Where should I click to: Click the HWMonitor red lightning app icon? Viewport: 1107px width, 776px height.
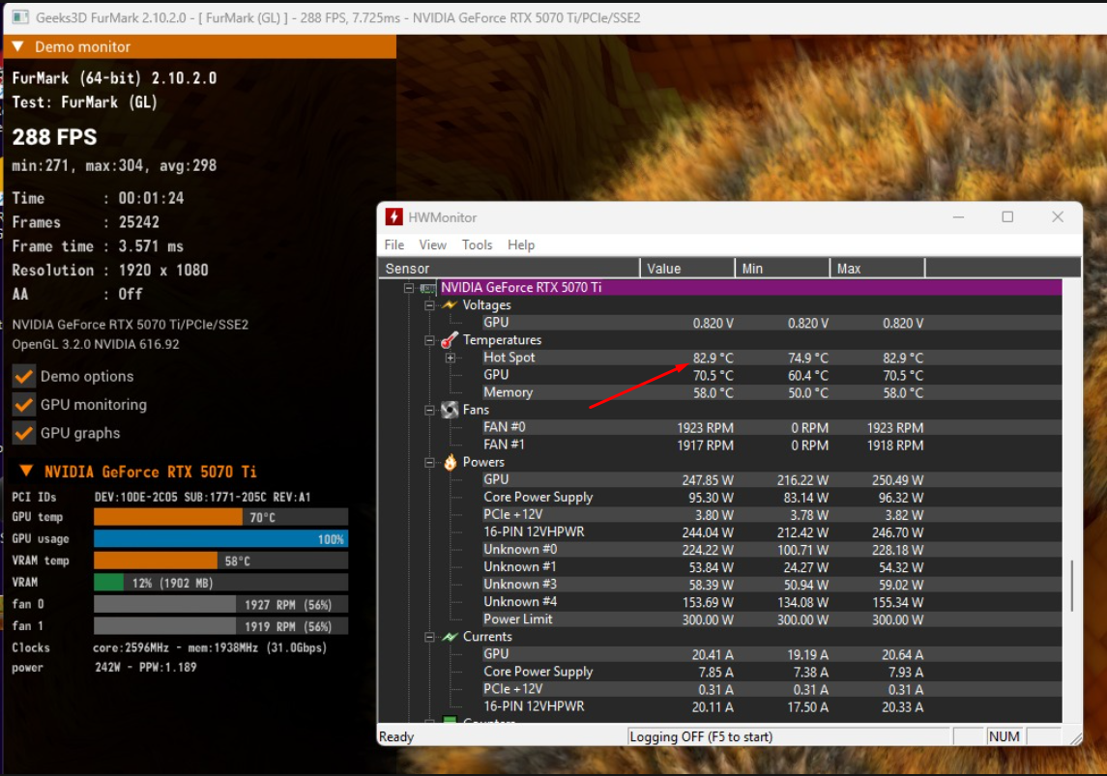(393, 217)
